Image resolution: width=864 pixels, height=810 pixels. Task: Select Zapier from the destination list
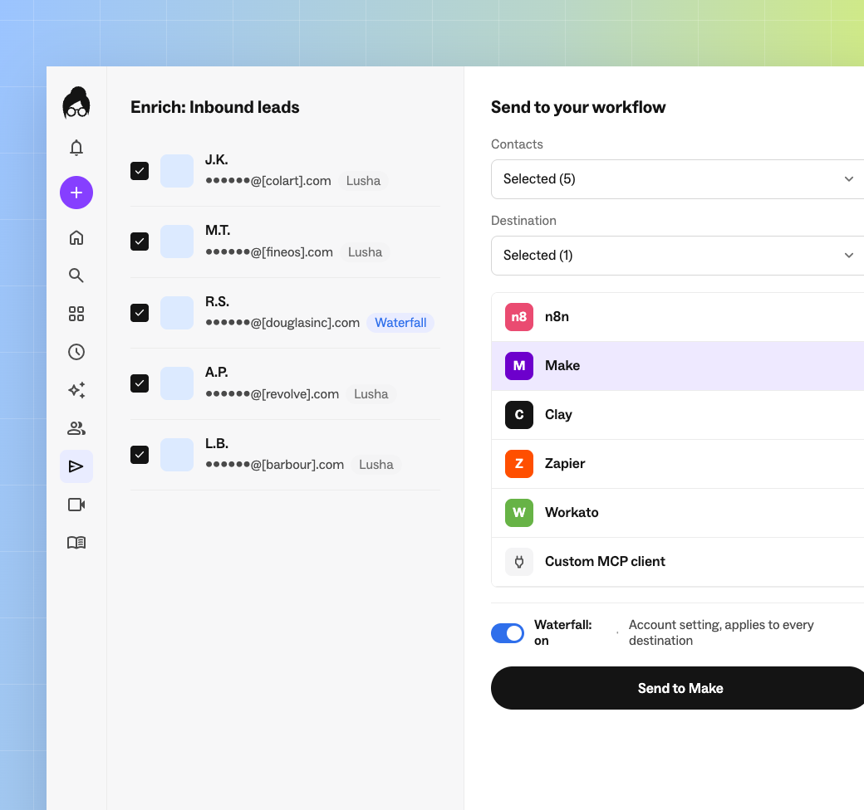[677, 463]
